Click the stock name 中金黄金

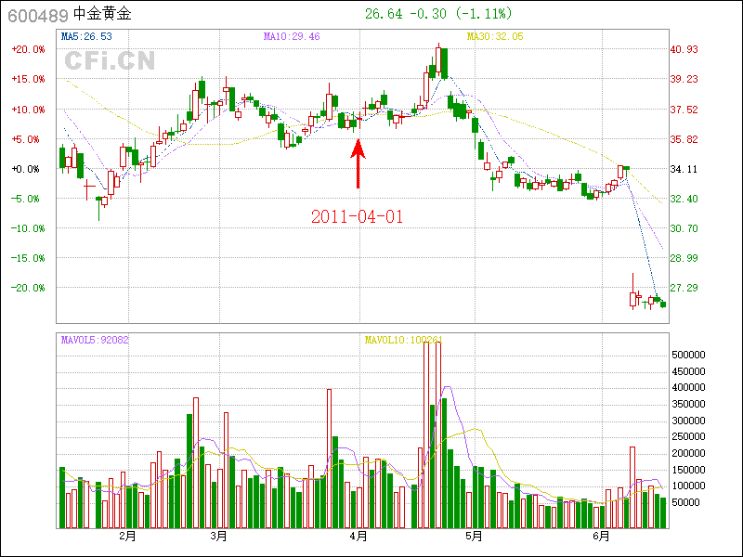(102, 15)
